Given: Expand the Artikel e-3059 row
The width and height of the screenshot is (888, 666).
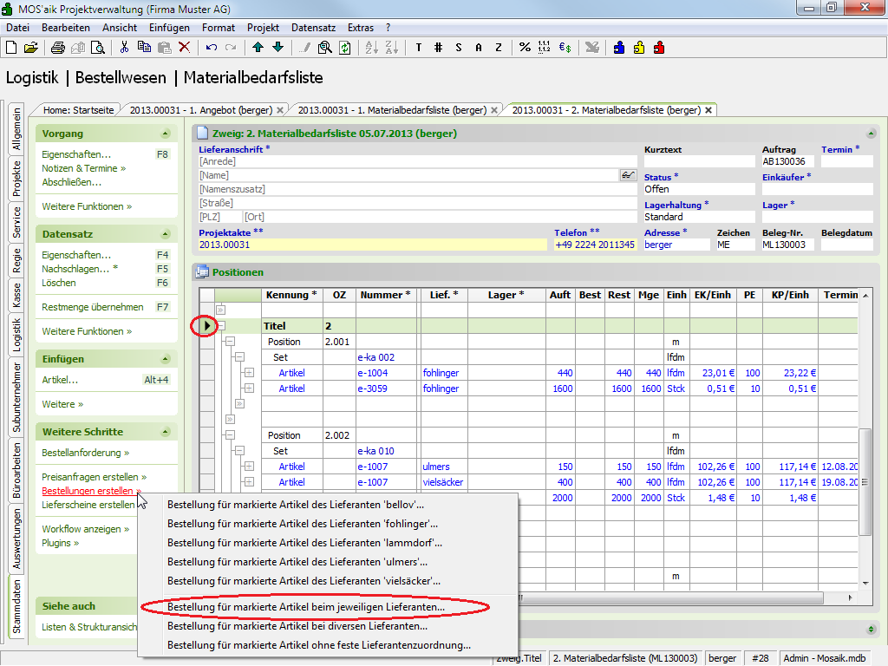Looking at the screenshot, I should 249,388.
